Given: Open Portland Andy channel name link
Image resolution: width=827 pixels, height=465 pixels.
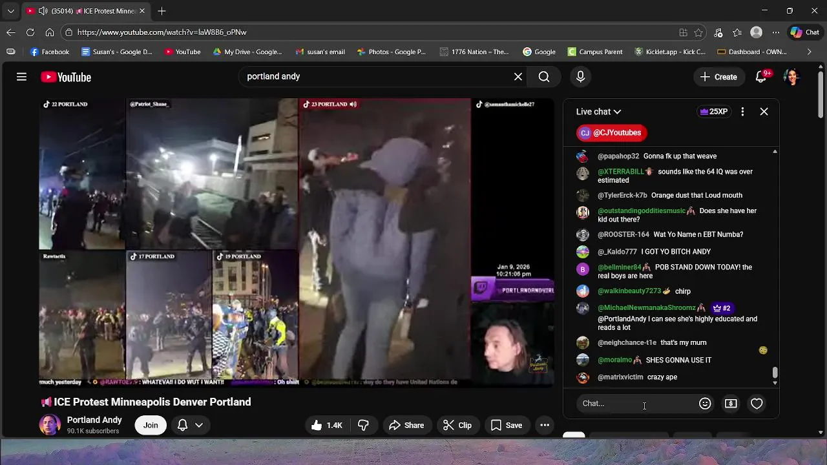Looking at the screenshot, I should pyautogui.click(x=94, y=420).
